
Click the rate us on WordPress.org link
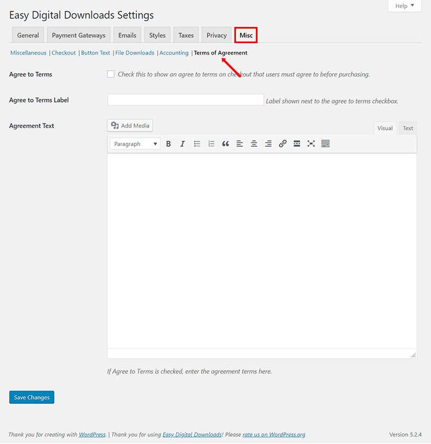[274, 434]
